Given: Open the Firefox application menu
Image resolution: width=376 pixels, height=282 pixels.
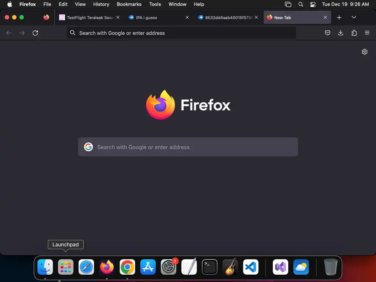Looking at the screenshot, I should coord(367,33).
